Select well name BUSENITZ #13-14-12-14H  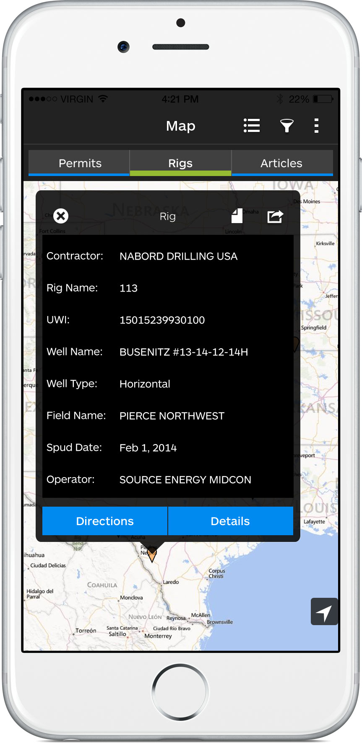click(x=184, y=352)
